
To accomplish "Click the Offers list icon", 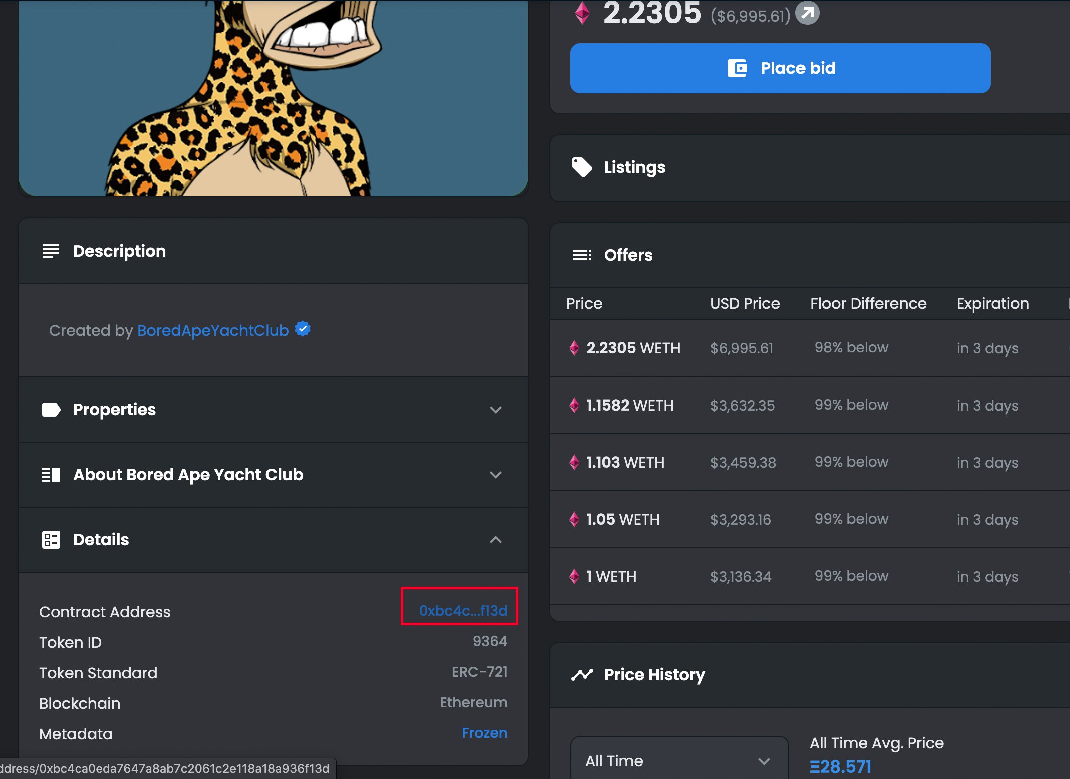I will tap(582, 255).
